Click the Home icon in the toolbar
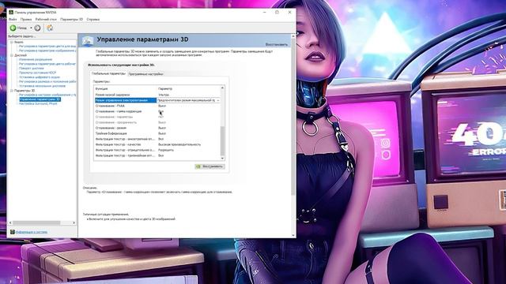Image resolution: width=506 pixels, height=284 pixels. click(50, 28)
